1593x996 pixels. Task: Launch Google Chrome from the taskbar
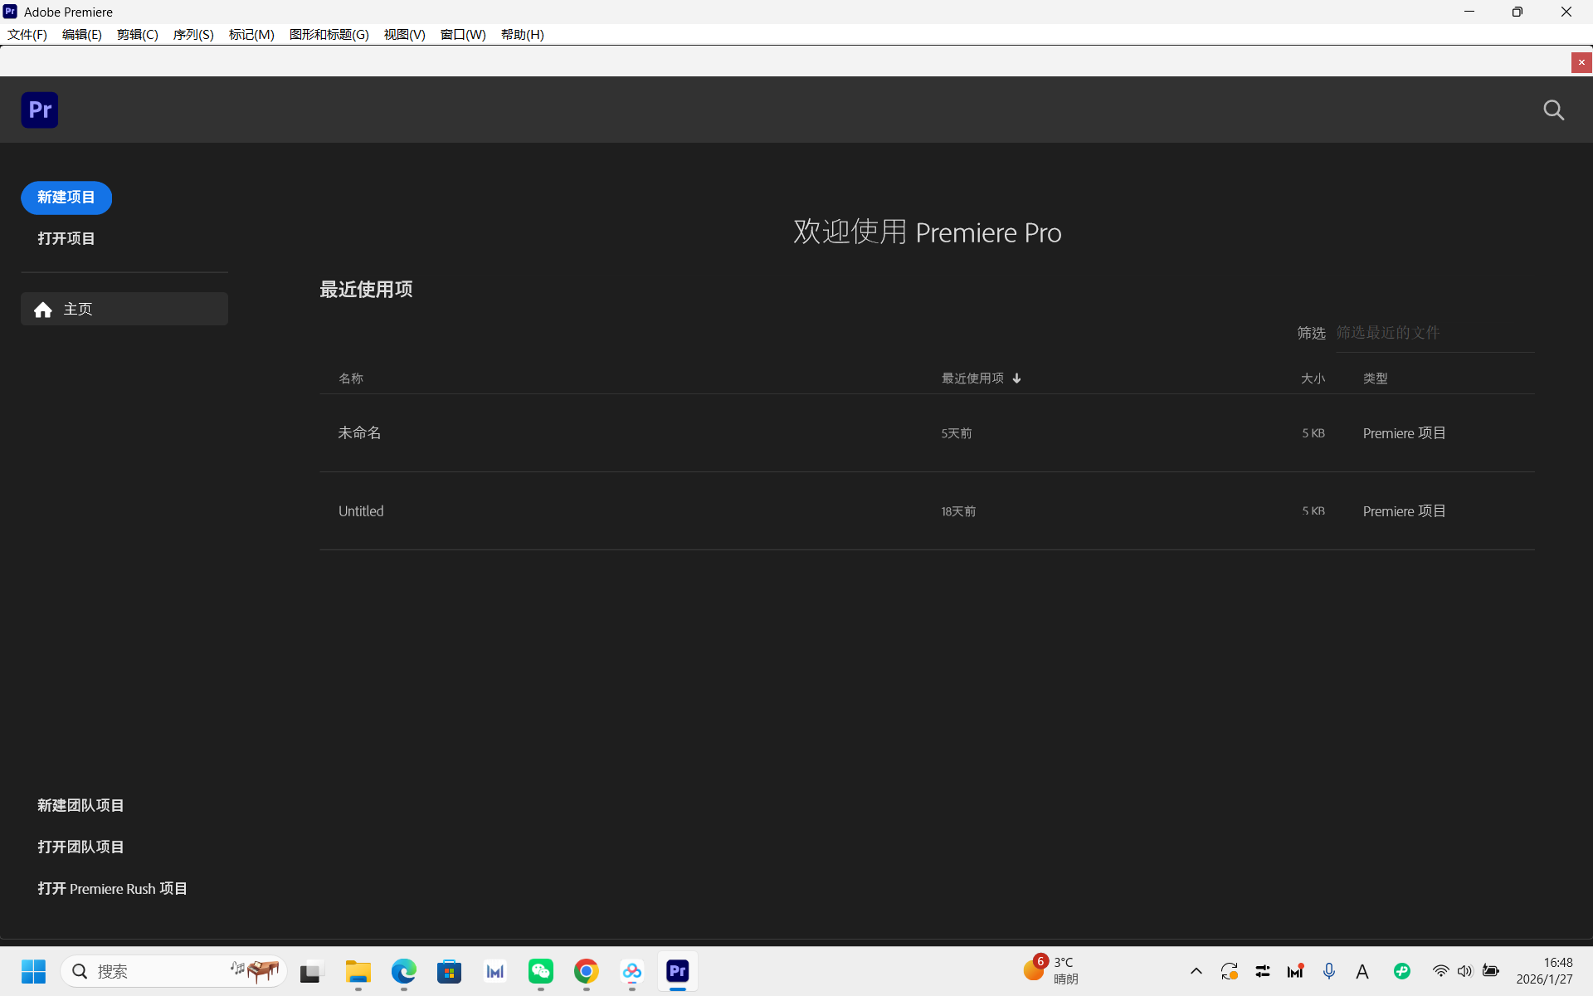pos(587,971)
